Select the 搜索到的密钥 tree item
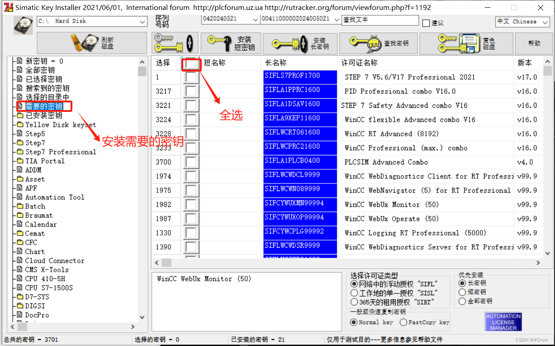This screenshot has height=346, width=555. point(47,88)
